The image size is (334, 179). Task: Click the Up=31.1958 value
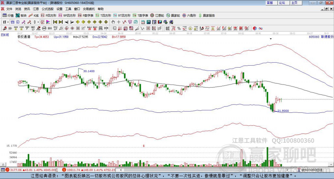[x=61, y=37]
